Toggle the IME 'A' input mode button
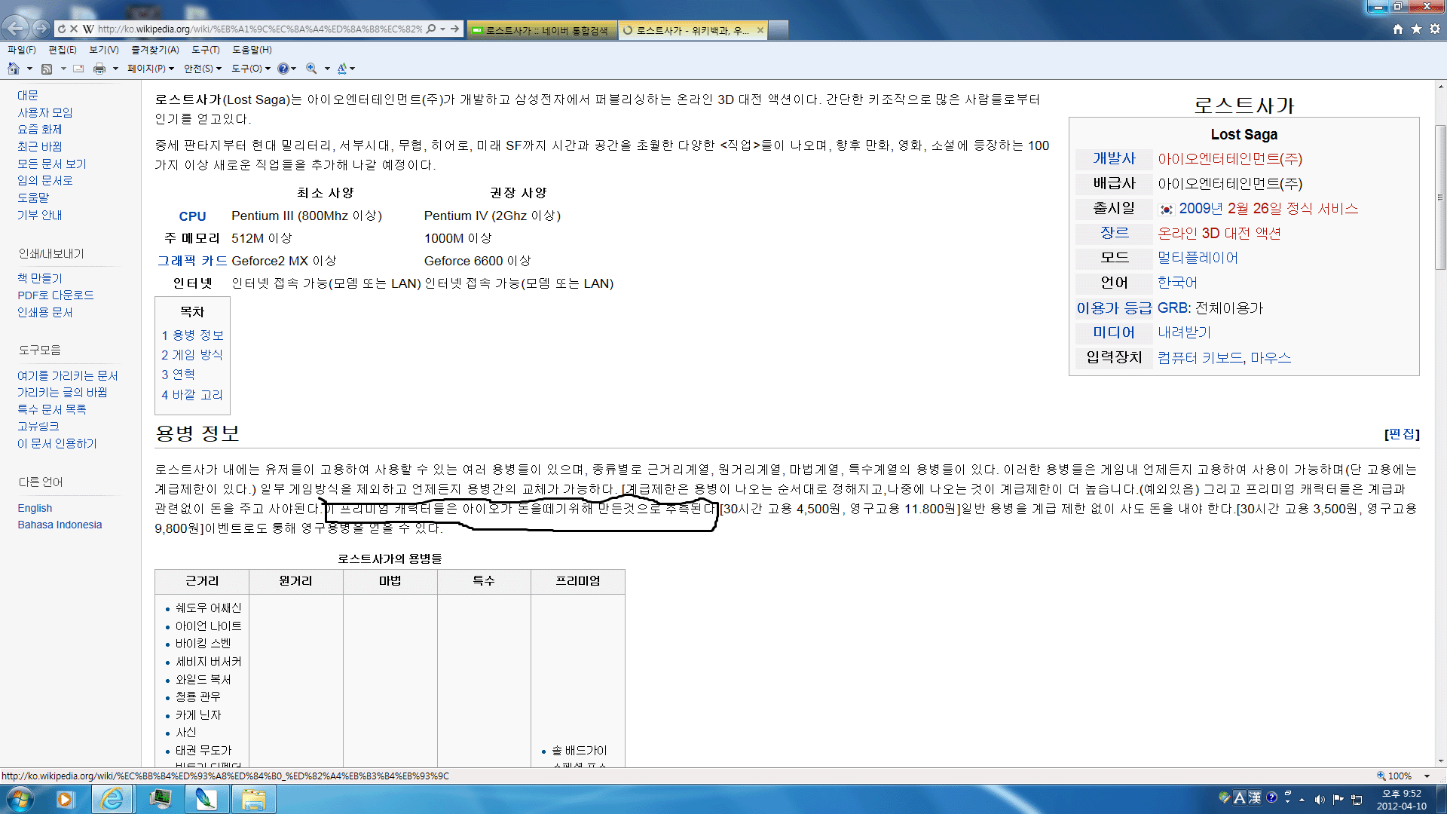 click(1240, 797)
